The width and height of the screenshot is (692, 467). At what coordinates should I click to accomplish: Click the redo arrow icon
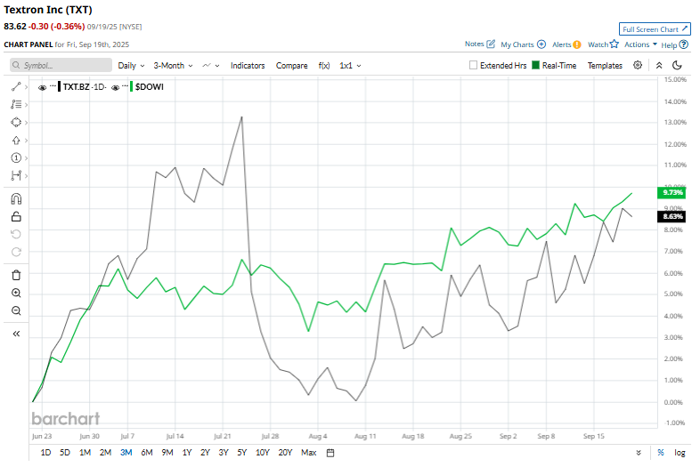16,252
